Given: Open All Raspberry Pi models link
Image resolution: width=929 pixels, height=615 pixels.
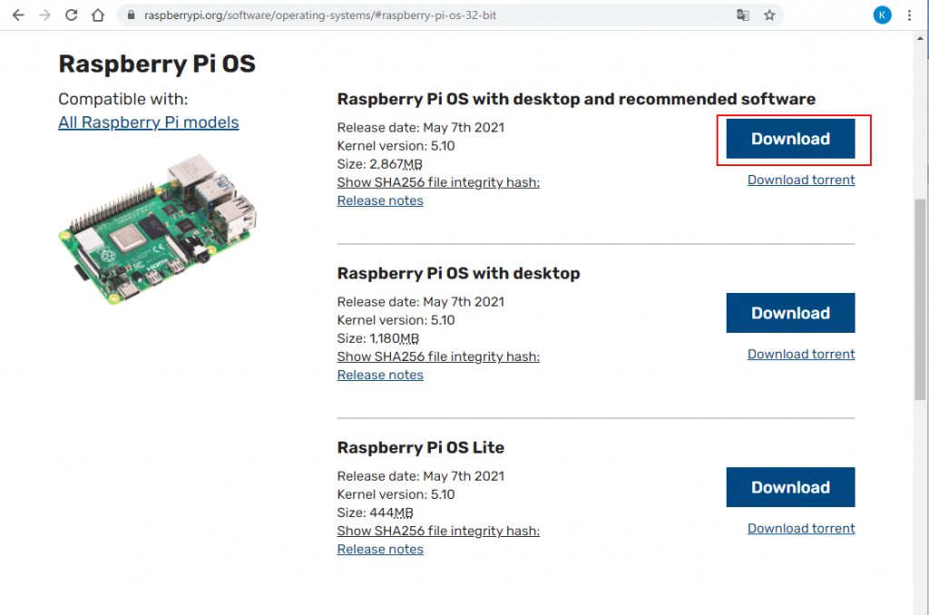Looking at the screenshot, I should pyautogui.click(x=149, y=122).
